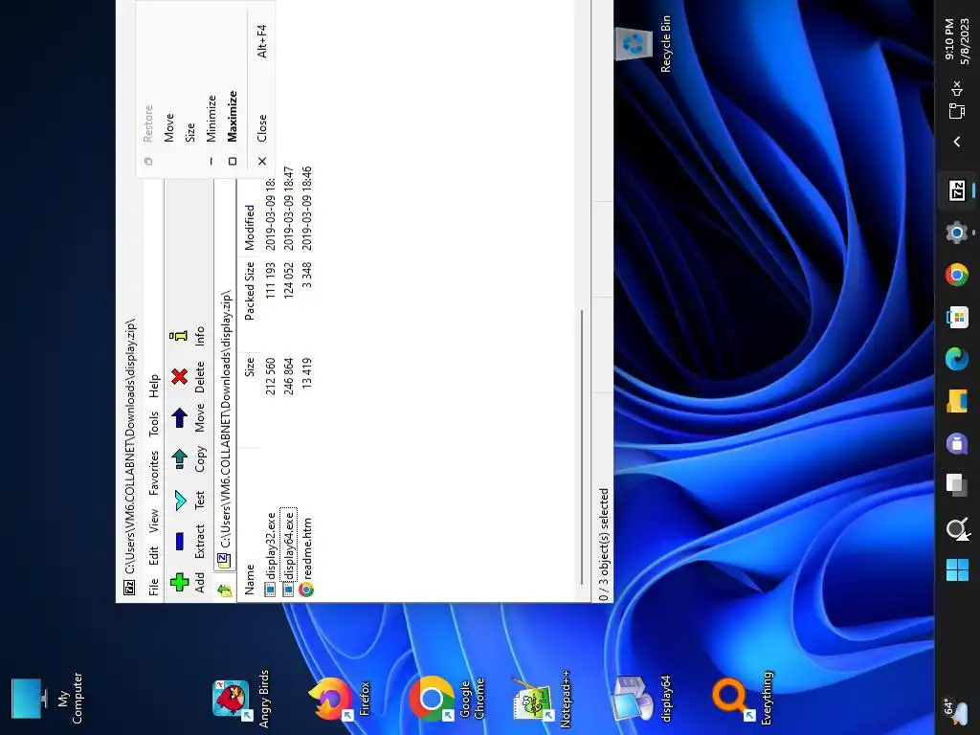Open the Notepad++ desktop shortcut
The height and width of the screenshot is (735, 980).
(543, 698)
